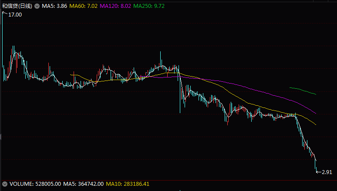
Task: Click the VOLUME: 528005.00 value
Action: [35, 184]
